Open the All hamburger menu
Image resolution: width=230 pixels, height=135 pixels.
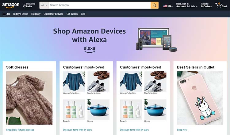6,14
